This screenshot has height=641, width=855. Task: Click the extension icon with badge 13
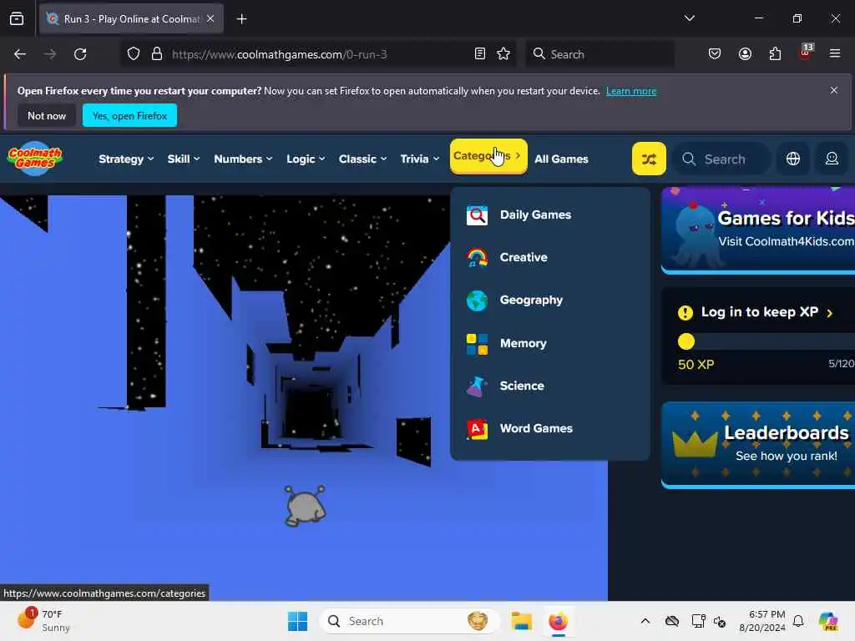point(805,53)
